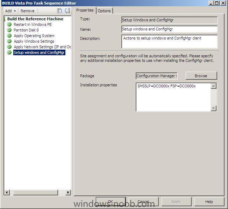Click green check icon beside Apply Network Settings
Screen dimensions: 228x209
tap(9, 47)
